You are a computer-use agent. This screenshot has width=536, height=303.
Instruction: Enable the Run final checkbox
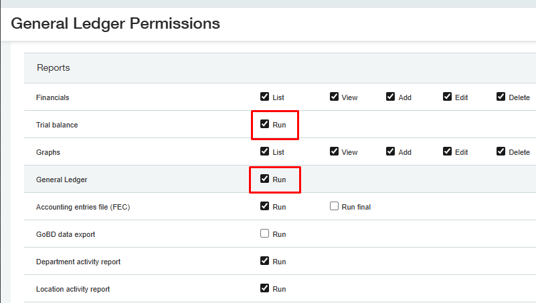pos(334,206)
